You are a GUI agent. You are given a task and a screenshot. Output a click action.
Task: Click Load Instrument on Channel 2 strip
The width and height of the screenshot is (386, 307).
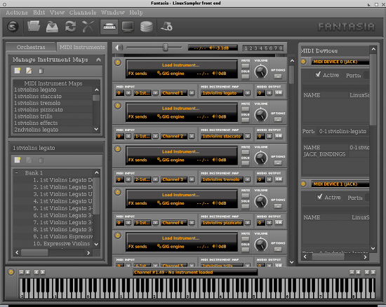(180, 108)
